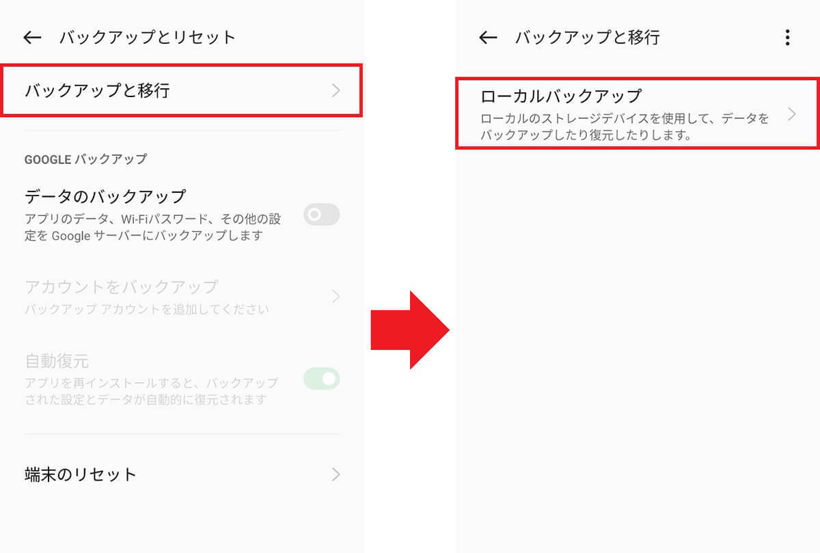Open the 端末のリセット entry
Viewport: 820px width, 553px height.
coord(182,474)
